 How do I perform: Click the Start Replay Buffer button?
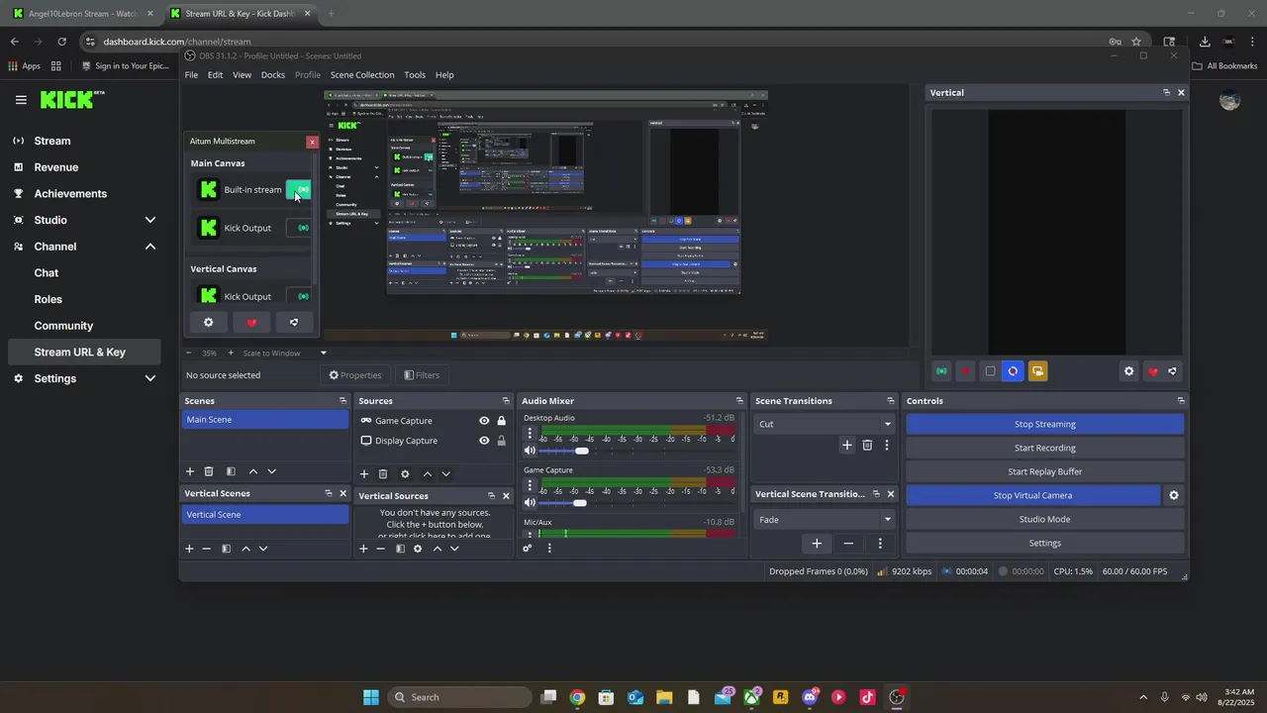tap(1044, 471)
